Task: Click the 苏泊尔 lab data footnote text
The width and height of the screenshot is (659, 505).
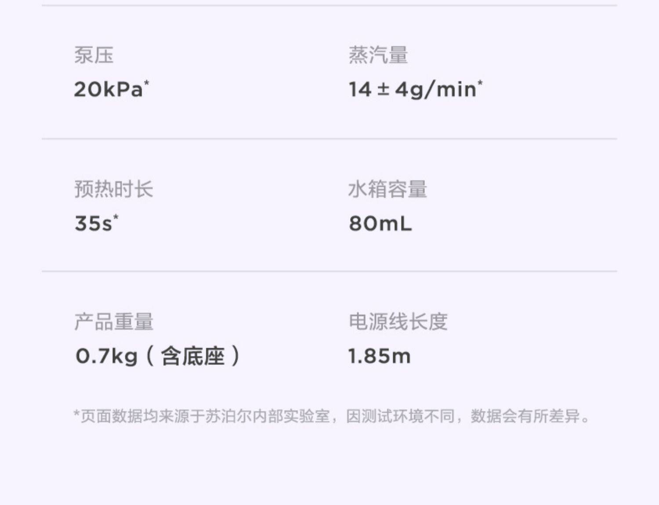Action: click(332, 416)
